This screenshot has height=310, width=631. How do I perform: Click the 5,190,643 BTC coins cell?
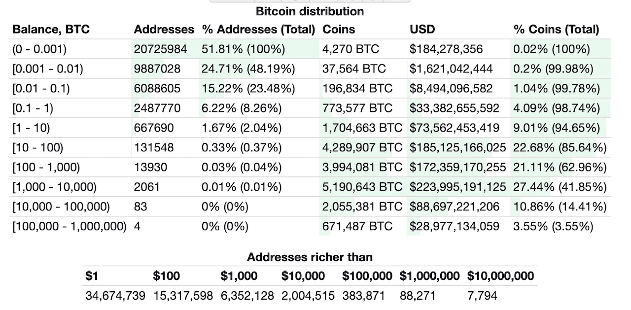click(x=362, y=187)
